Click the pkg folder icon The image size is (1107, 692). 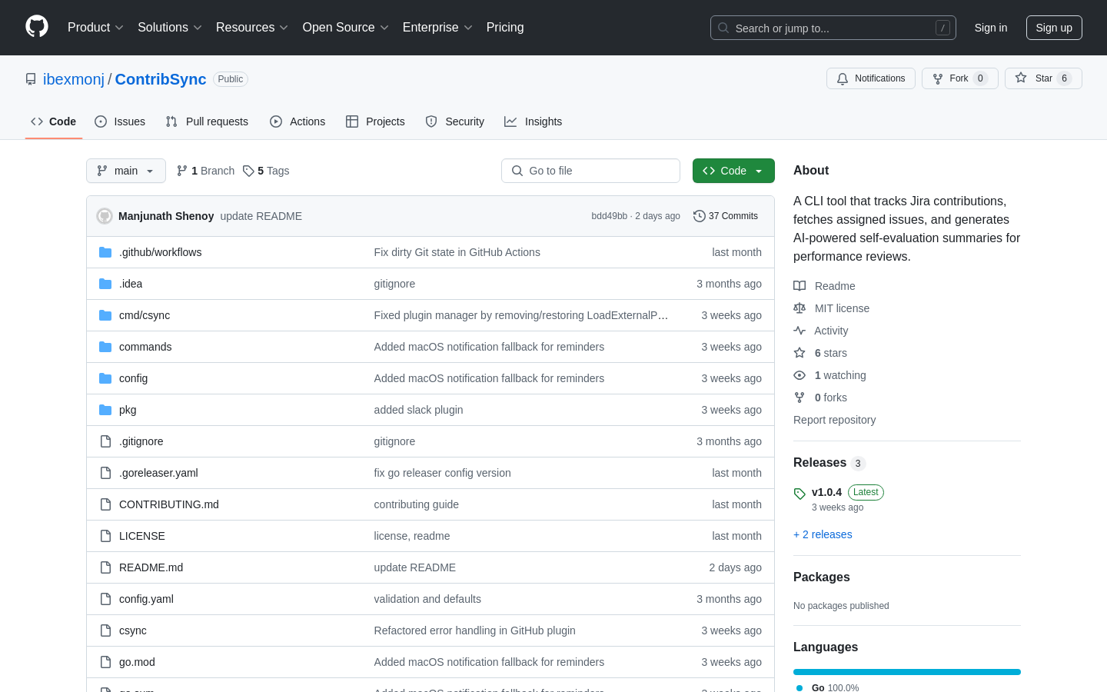pyautogui.click(x=105, y=410)
